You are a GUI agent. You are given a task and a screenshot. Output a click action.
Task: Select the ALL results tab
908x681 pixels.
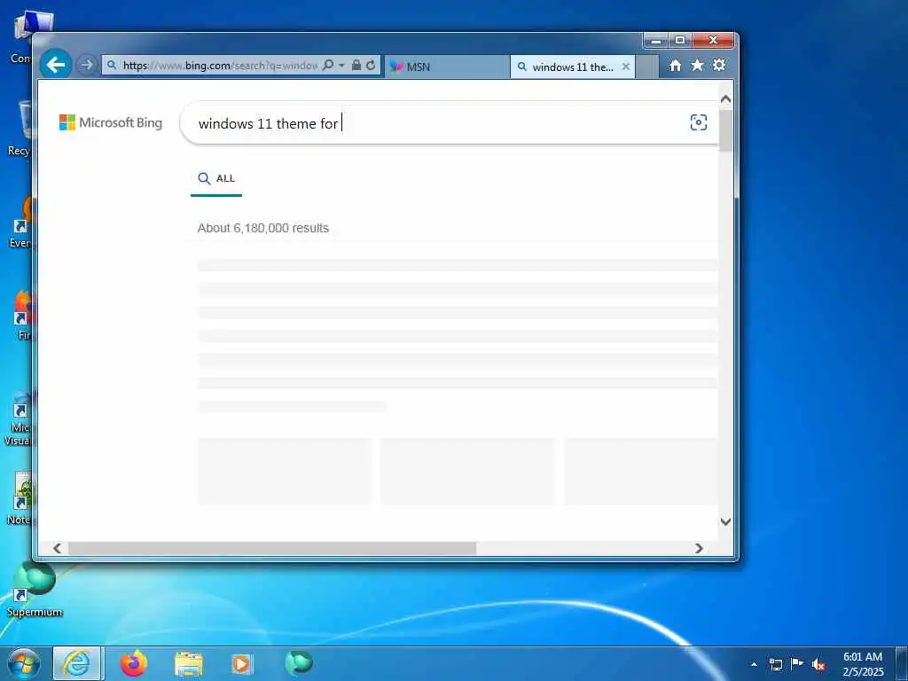click(x=216, y=178)
